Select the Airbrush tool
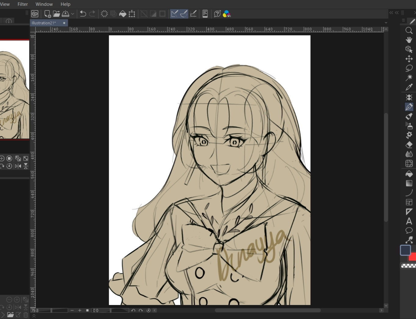This screenshot has width=416, height=319. [409, 126]
